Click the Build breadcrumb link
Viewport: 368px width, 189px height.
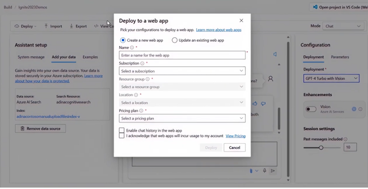pyautogui.click(x=8, y=7)
